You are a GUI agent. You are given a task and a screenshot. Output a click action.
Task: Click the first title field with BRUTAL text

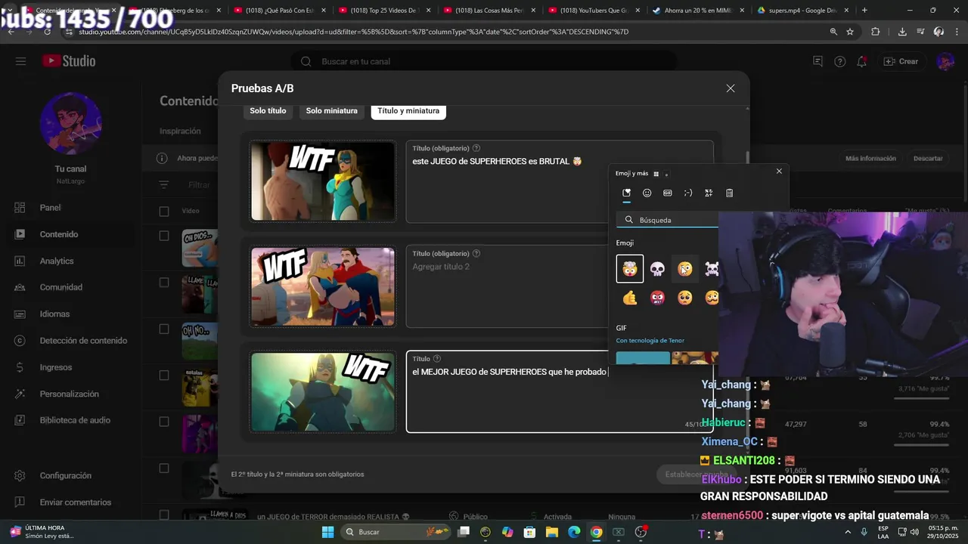560,181
